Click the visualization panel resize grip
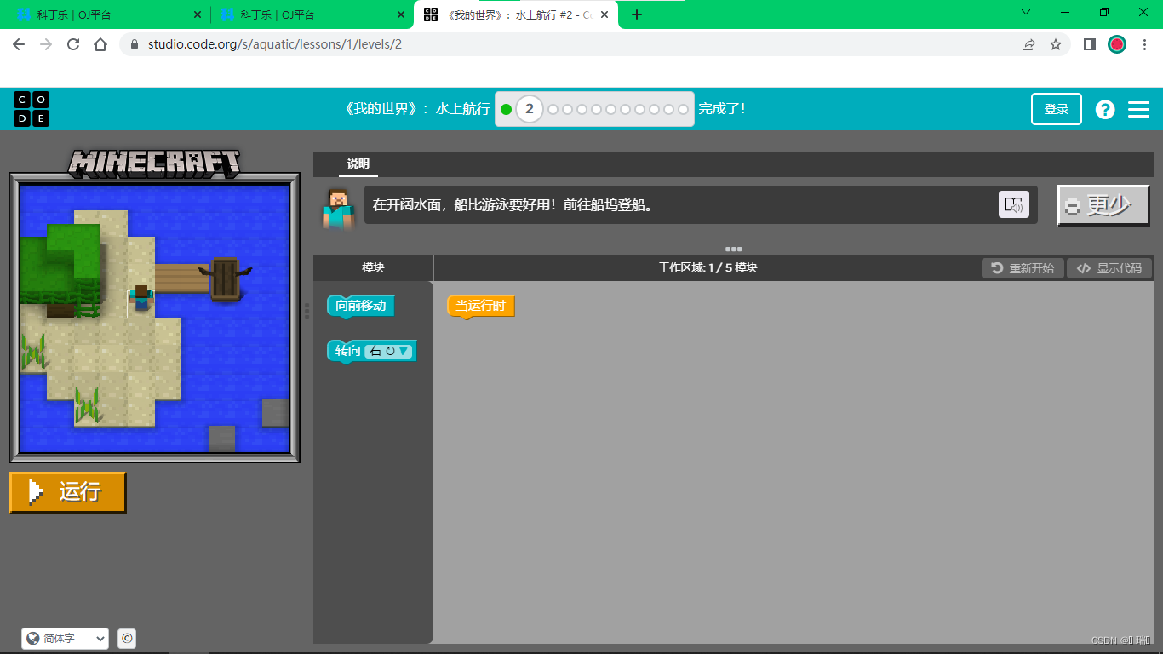Viewport: 1163px width, 654px height. pyautogui.click(x=307, y=311)
